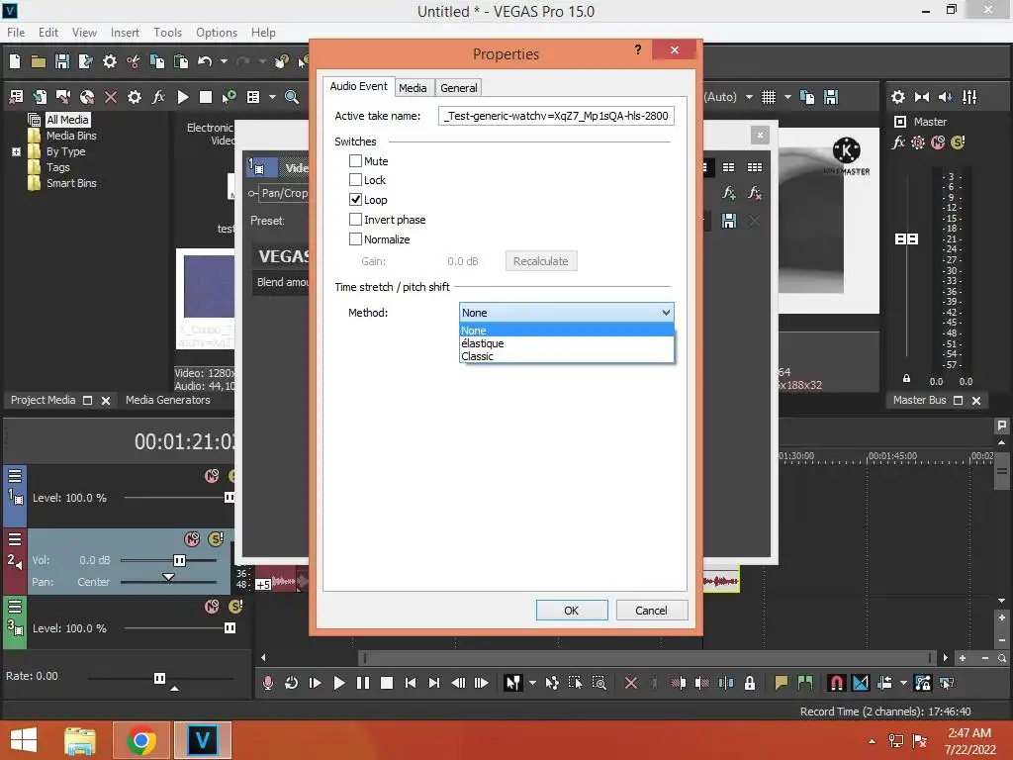
Task: Click the Active take name field
Action: (556, 116)
